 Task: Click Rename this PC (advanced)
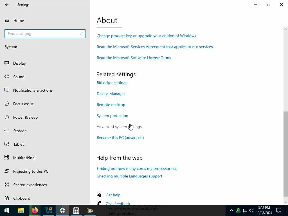click(x=120, y=138)
